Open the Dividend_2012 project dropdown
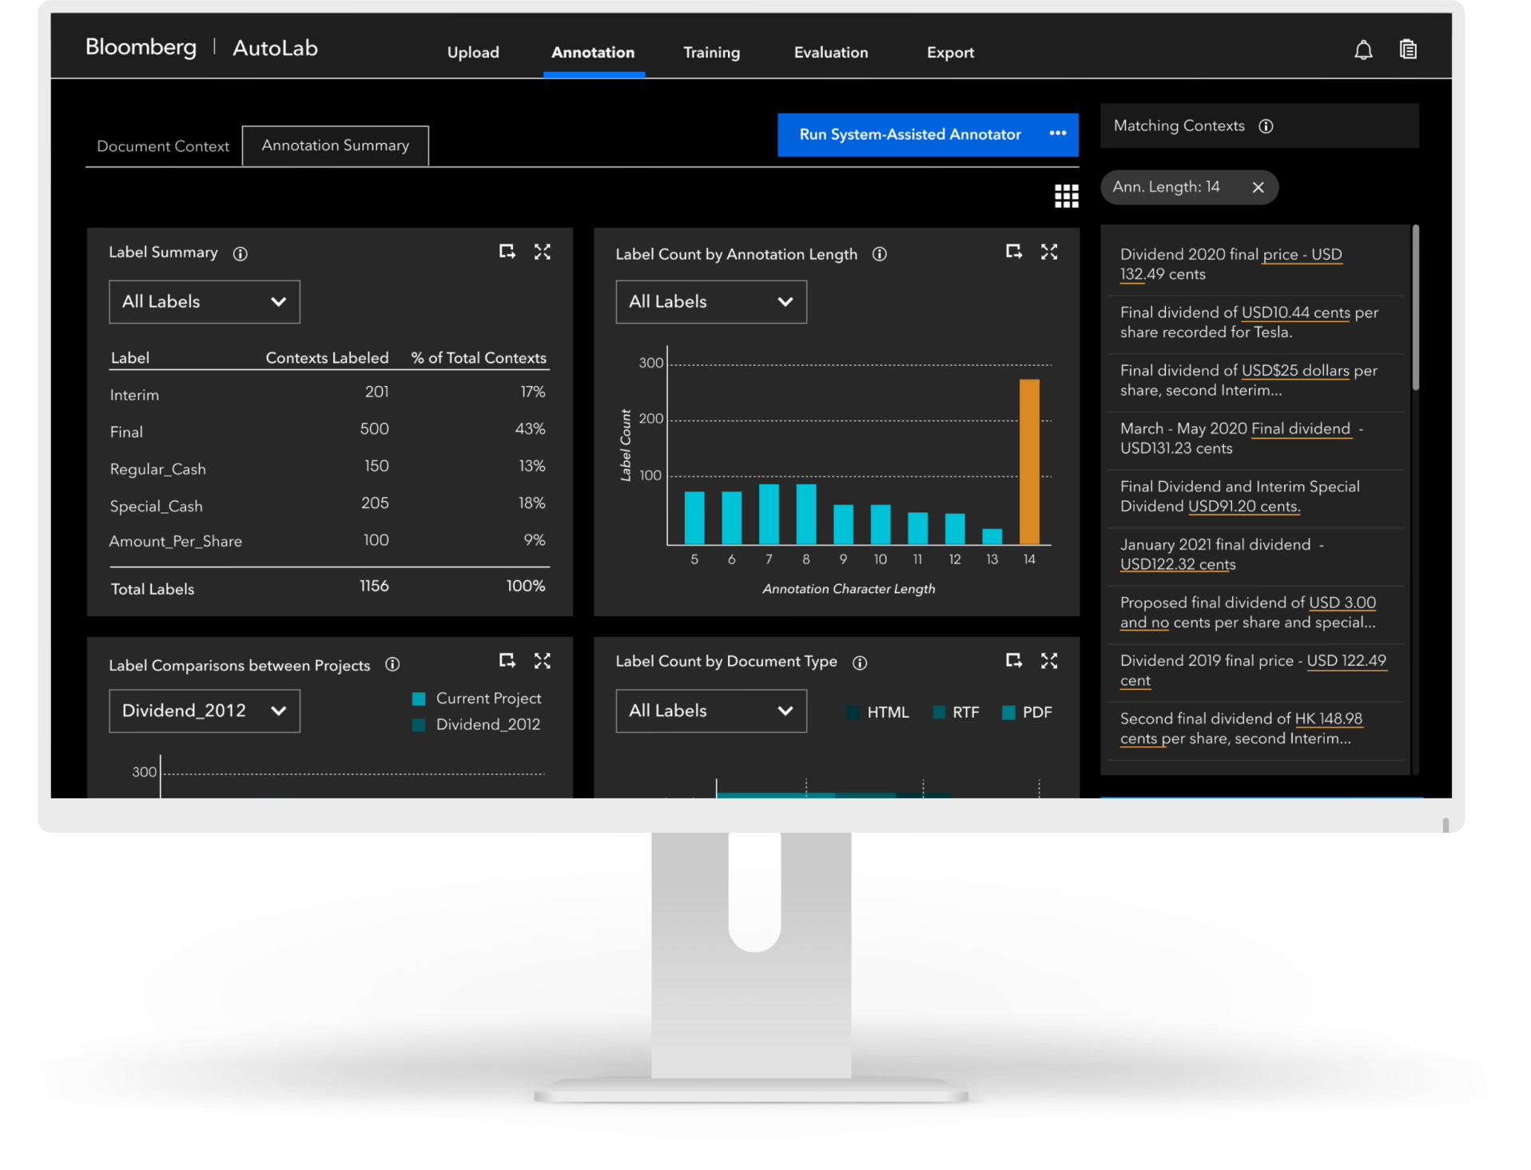1531x1170 pixels. 205,710
